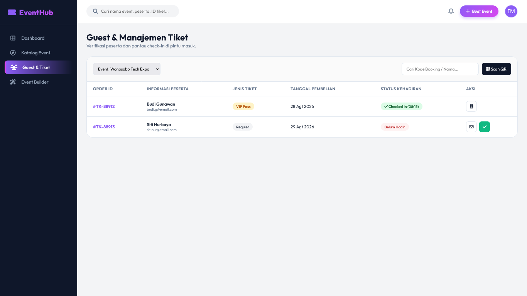This screenshot has width=527, height=296.
Task: Open the notification bell
Action: (451, 11)
